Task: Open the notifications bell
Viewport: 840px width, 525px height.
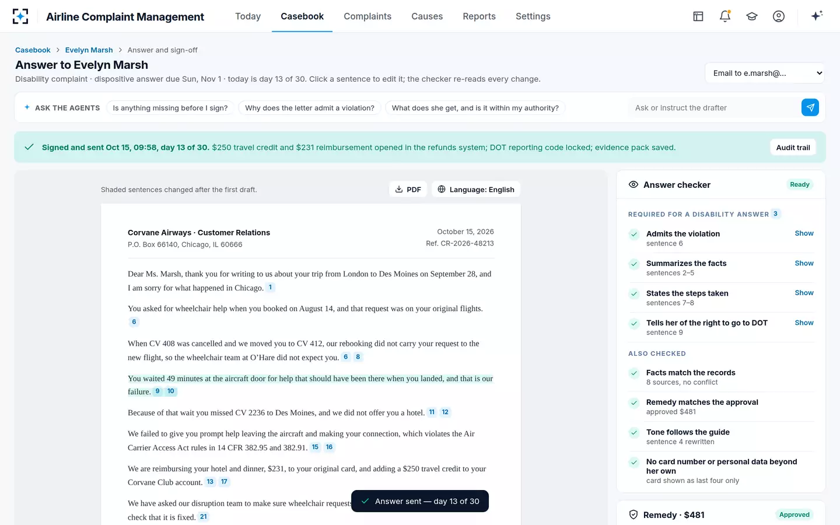Action: pos(725,16)
